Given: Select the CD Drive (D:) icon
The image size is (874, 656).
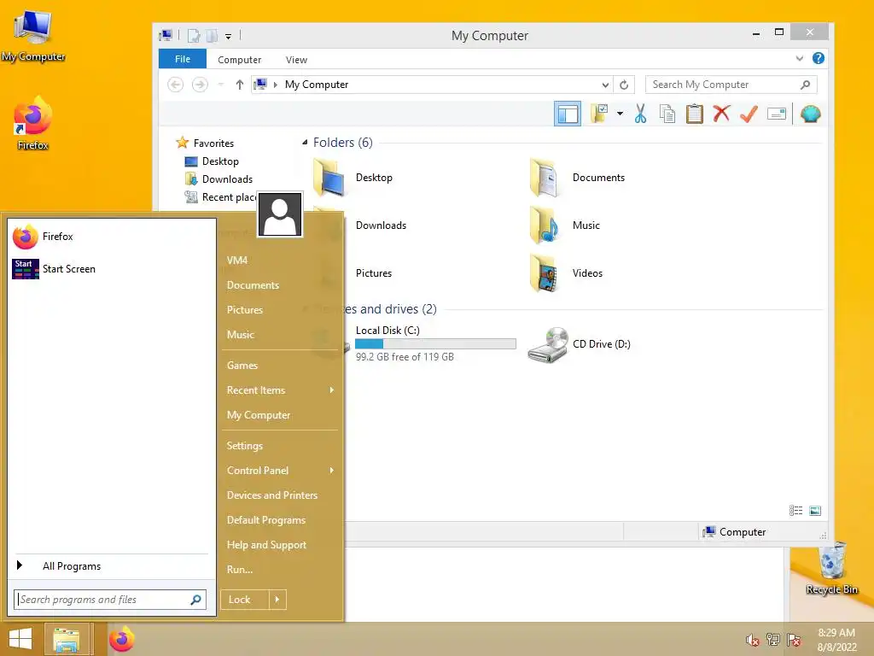Looking at the screenshot, I should pyautogui.click(x=548, y=345).
